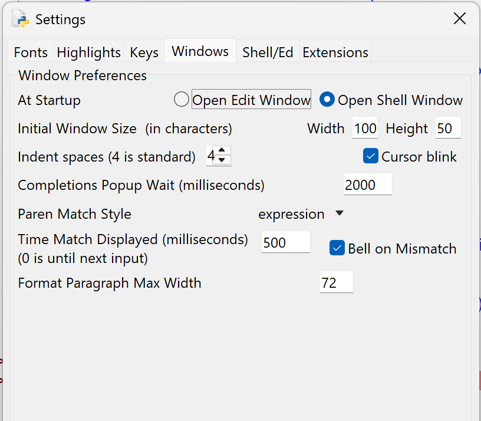Click the Format Paragraph Max Width field

coord(336,282)
